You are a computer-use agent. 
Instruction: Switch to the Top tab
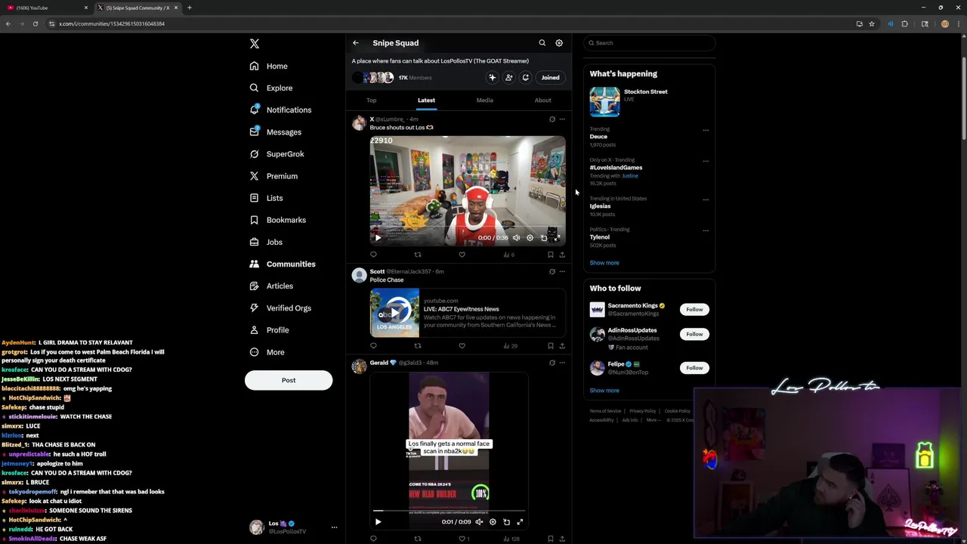pos(371,100)
